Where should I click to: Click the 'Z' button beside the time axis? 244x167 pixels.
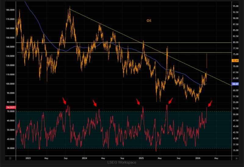click(x=10, y=158)
